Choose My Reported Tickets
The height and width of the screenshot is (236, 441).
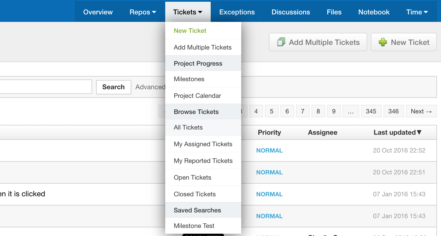click(x=203, y=161)
